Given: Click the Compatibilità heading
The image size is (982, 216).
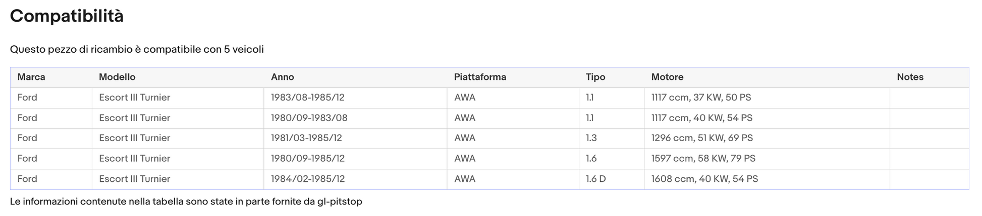Looking at the screenshot, I should click(x=67, y=16).
